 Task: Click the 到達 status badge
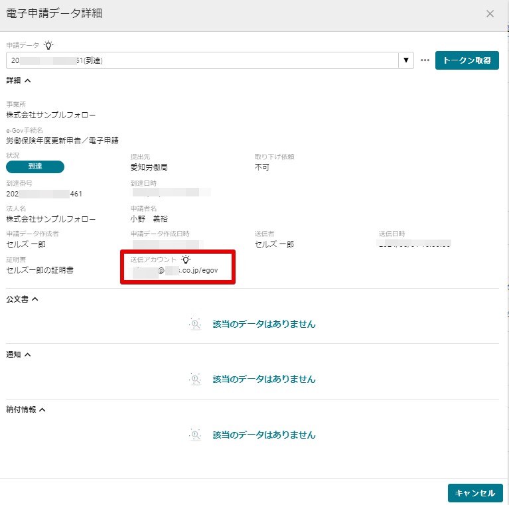click(x=35, y=167)
